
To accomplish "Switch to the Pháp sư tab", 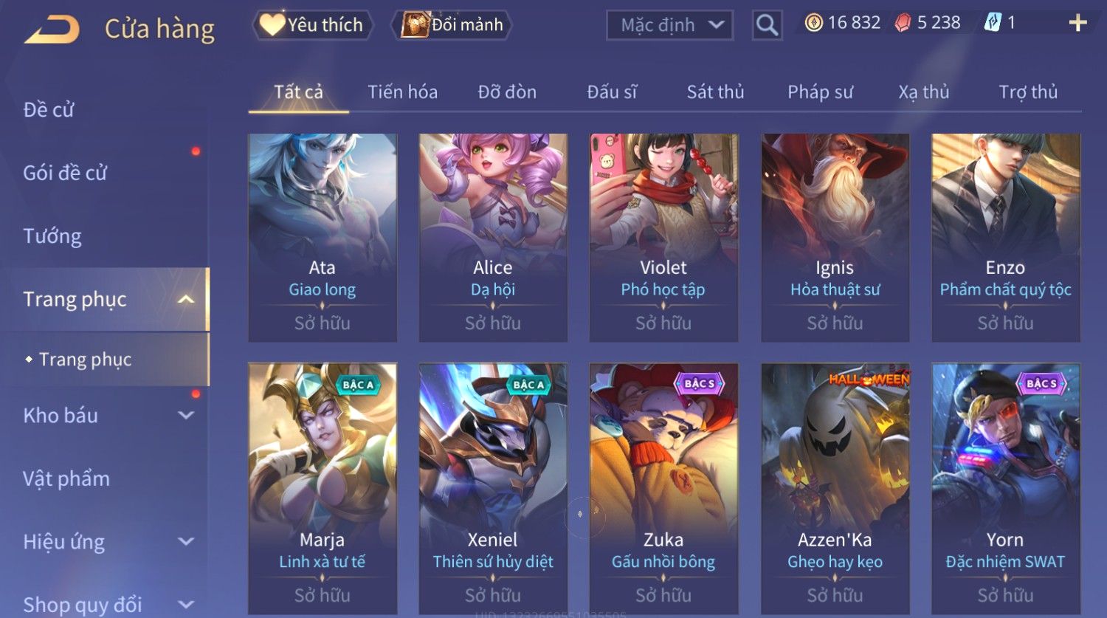I will [x=820, y=92].
